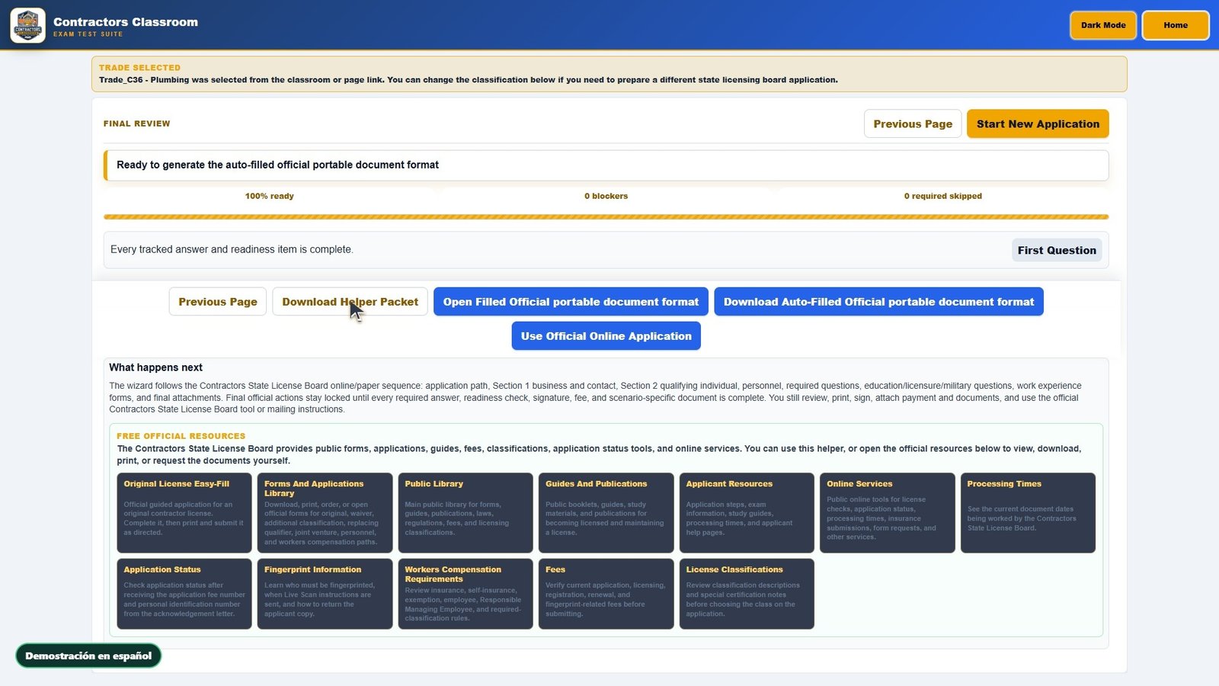This screenshot has height=686, width=1219.
Task: Use Official Online Application
Action: tap(606, 336)
